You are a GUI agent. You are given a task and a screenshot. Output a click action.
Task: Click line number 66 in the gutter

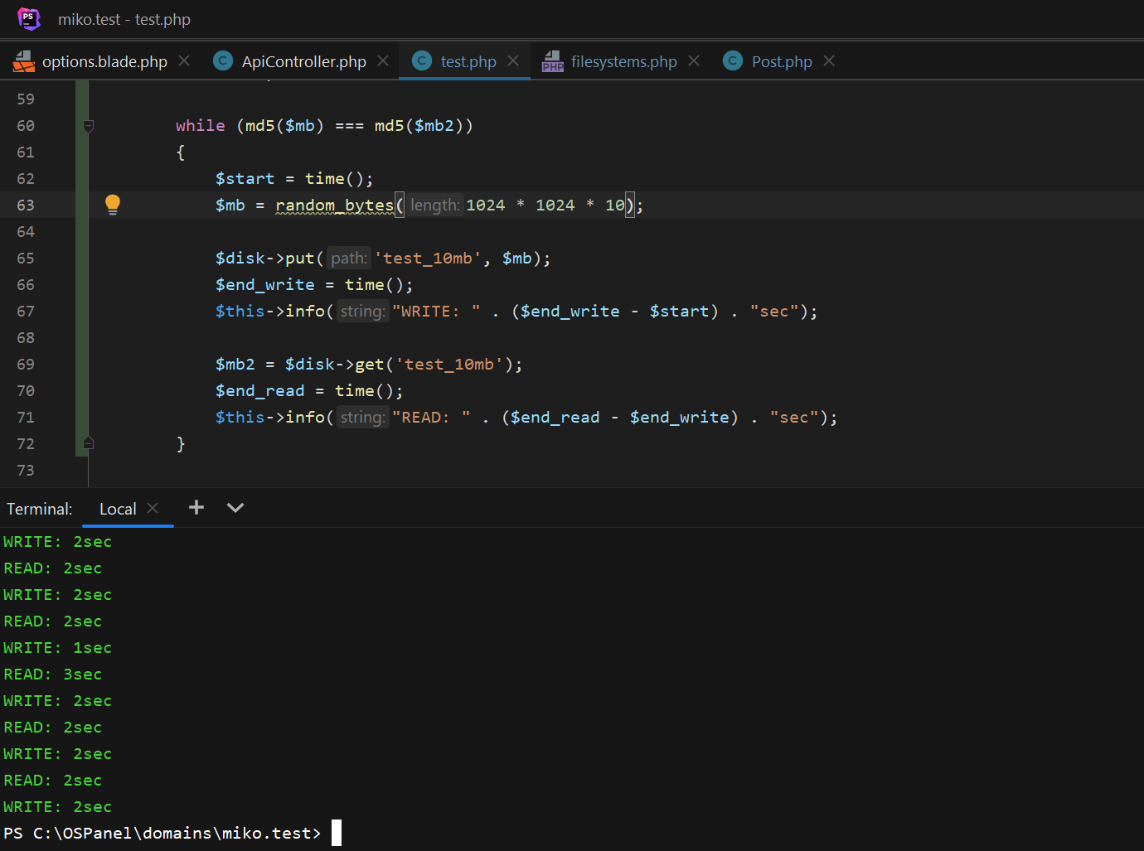pyautogui.click(x=26, y=285)
